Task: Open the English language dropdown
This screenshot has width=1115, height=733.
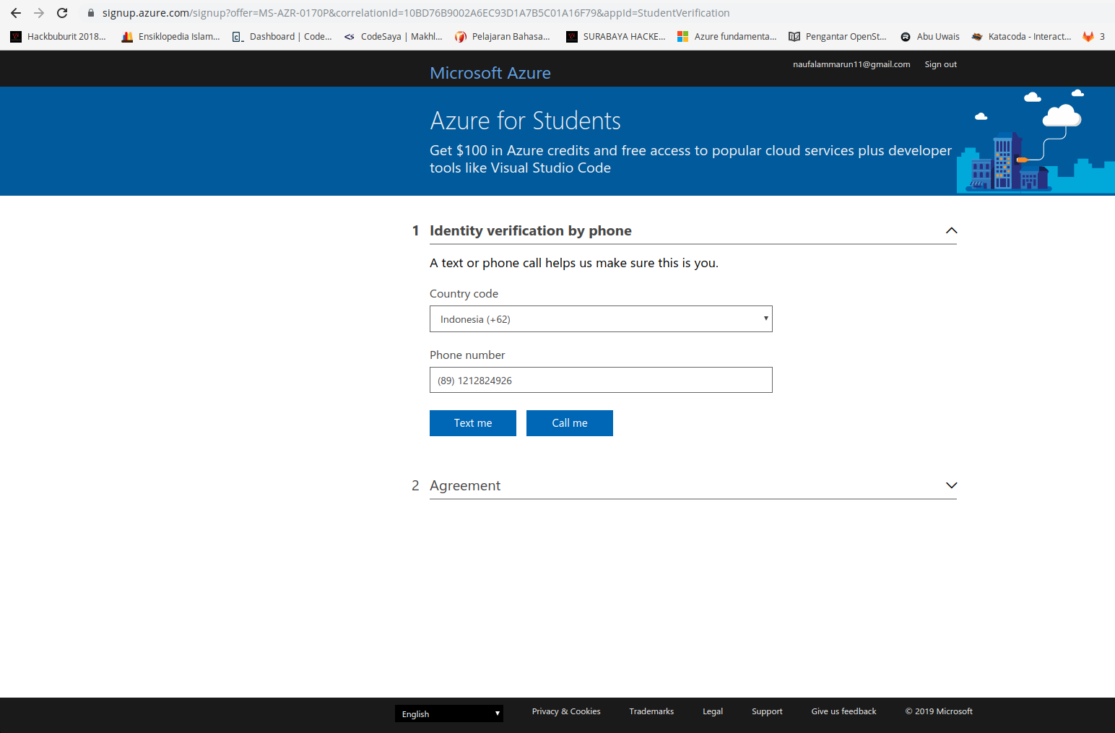Action: click(x=449, y=714)
